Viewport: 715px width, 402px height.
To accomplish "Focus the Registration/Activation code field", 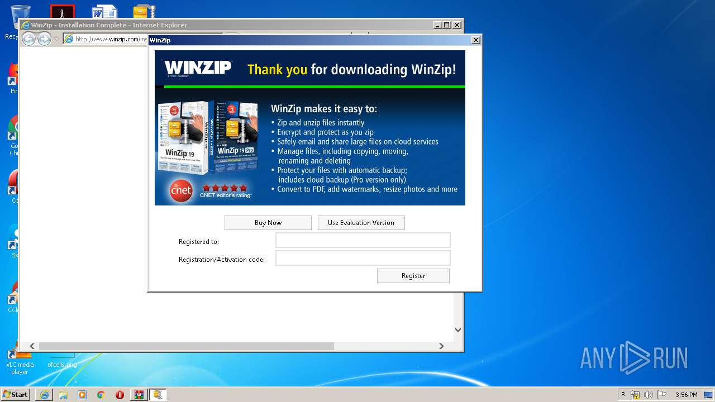I will tap(363, 258).
